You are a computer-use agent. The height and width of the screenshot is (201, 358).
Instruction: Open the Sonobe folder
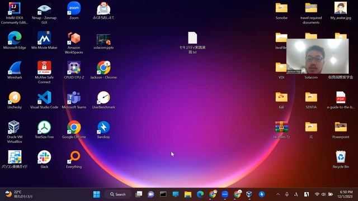[x=281, y=8]
